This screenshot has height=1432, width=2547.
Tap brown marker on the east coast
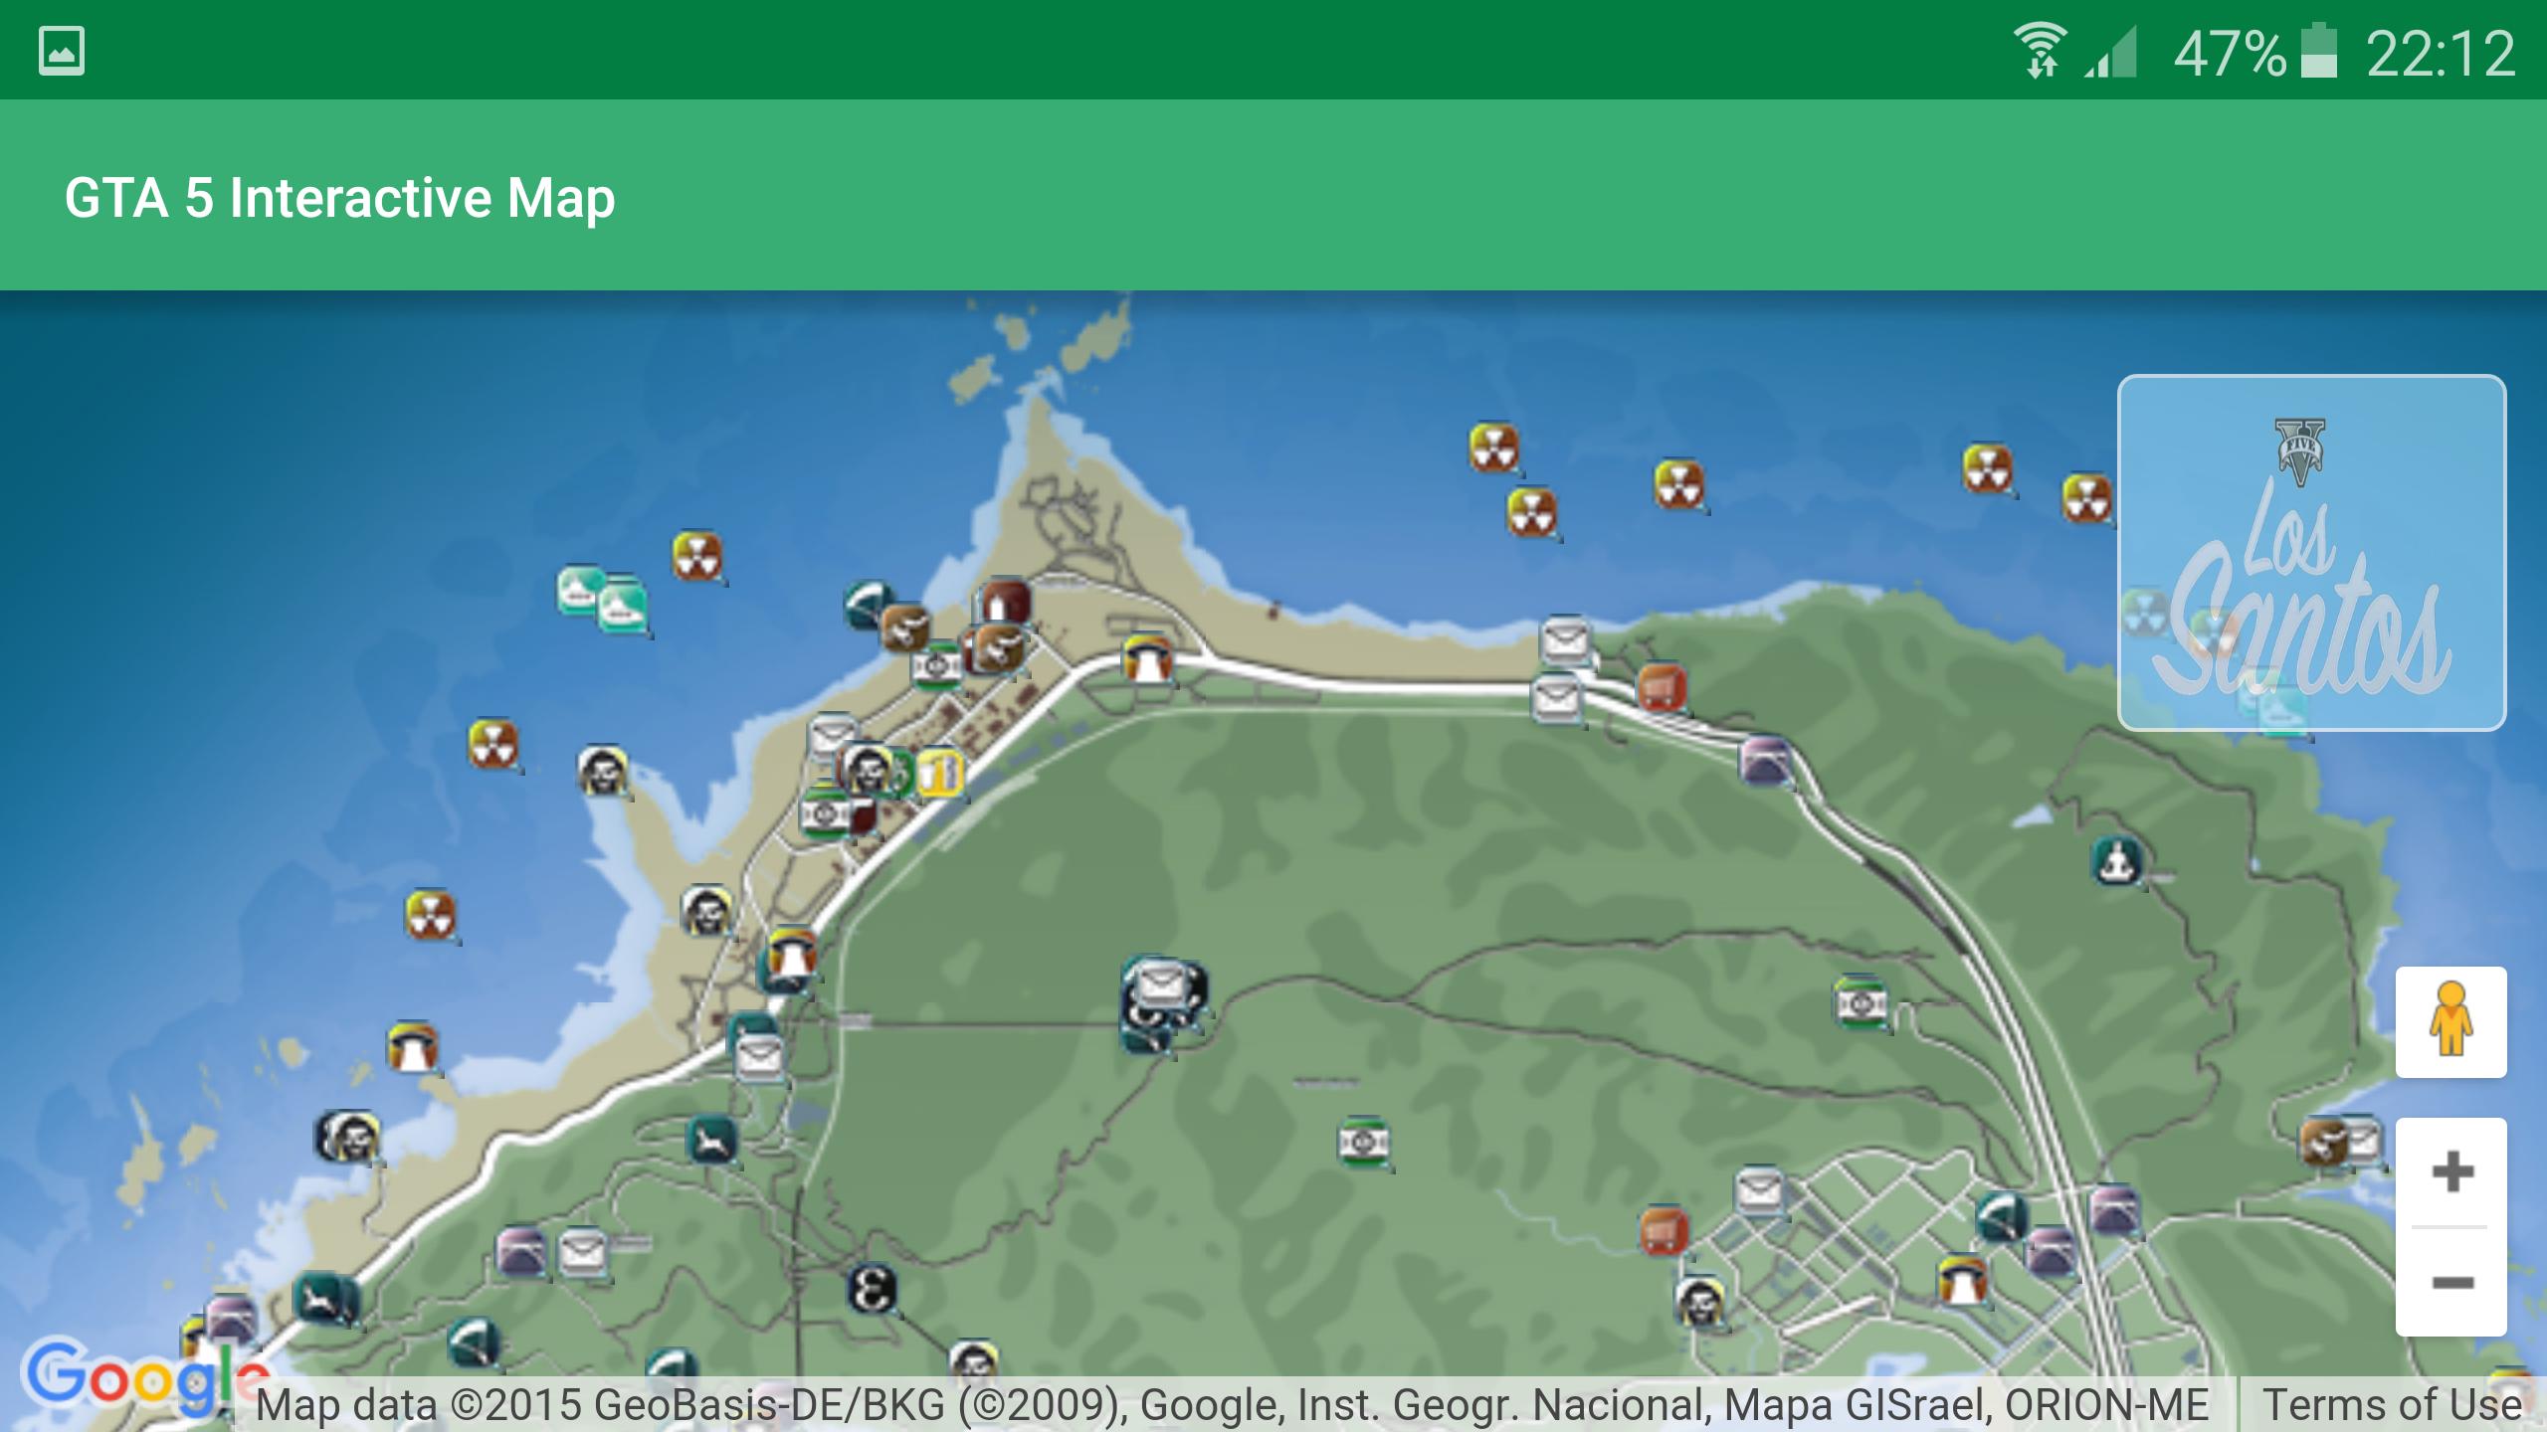click(2324, 1142)
